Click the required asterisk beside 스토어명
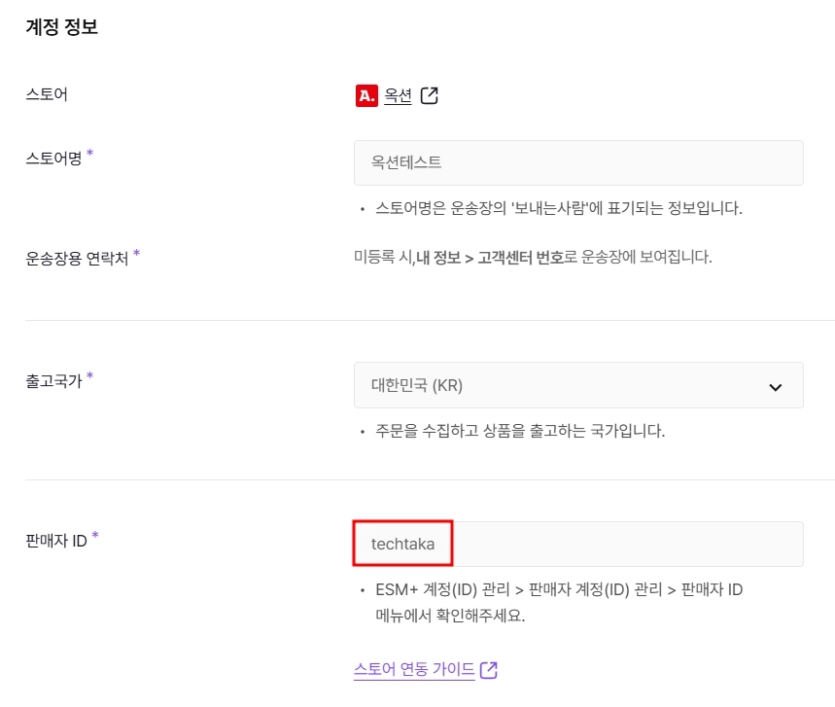 tap(90, 154)
